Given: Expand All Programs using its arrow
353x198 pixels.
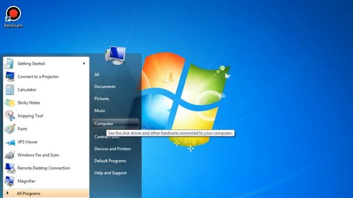Looking at the screenshot, I should coord(8,193).
